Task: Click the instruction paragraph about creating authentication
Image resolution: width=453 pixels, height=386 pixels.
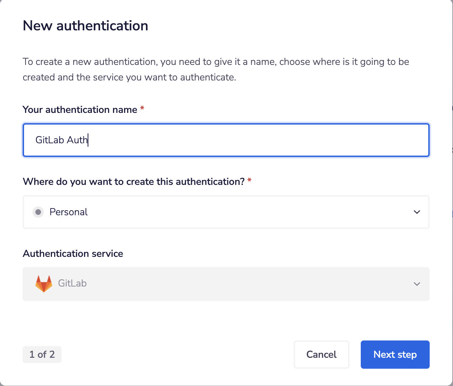Action: [216, 69]
